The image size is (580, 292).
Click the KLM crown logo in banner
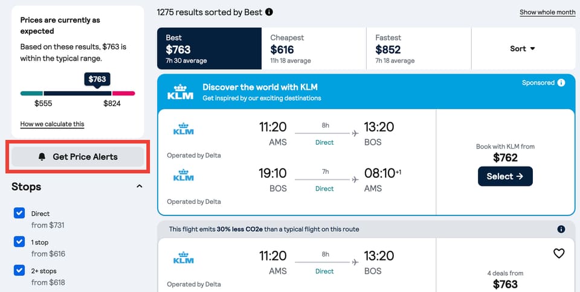(x=180, y=92)
